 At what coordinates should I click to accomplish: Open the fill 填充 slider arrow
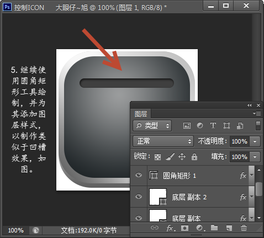pyautogui.click(x=255, y=157)
